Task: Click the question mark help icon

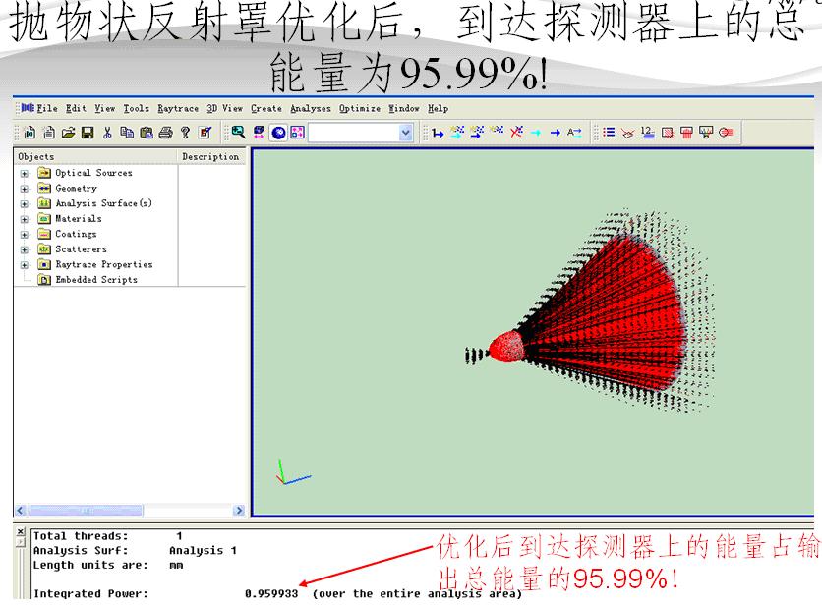Action: (x=185, y=133)
